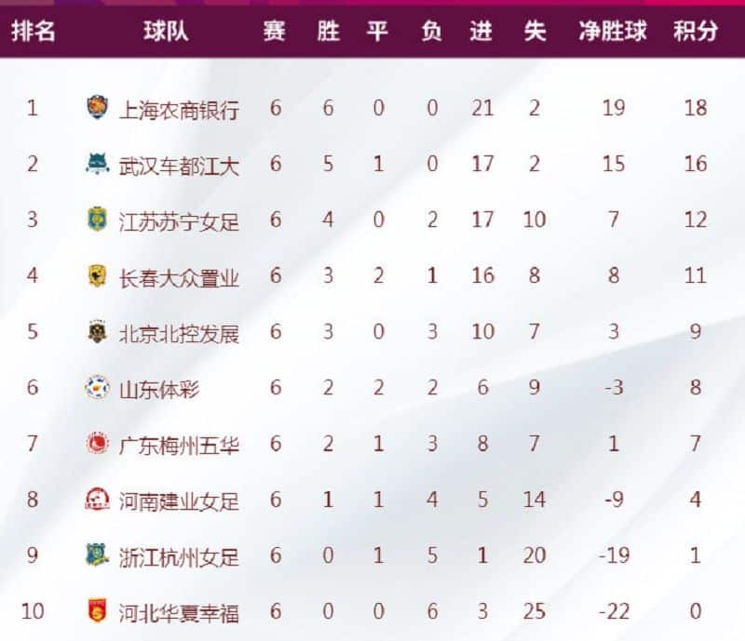Click the 广东梅州五华 team logo
The height and width of the screenshot is (641, 745).
coord(98,443)
